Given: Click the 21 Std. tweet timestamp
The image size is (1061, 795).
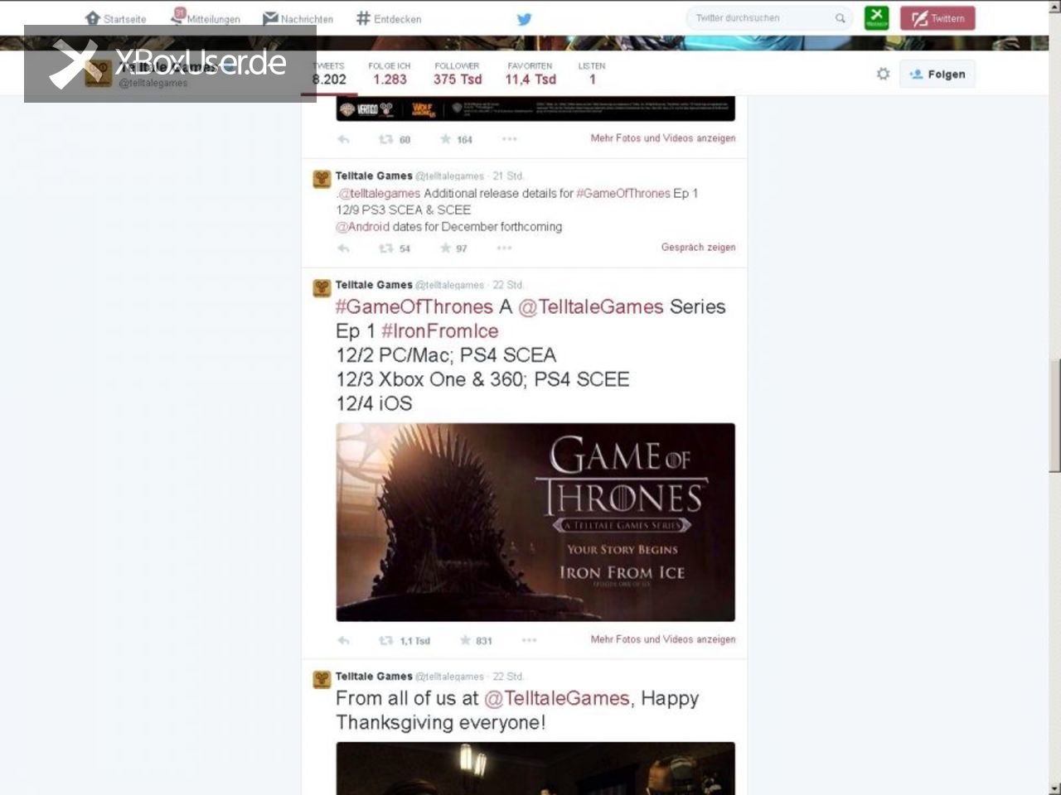Looking at the screenshot, I should click(507, 176).
